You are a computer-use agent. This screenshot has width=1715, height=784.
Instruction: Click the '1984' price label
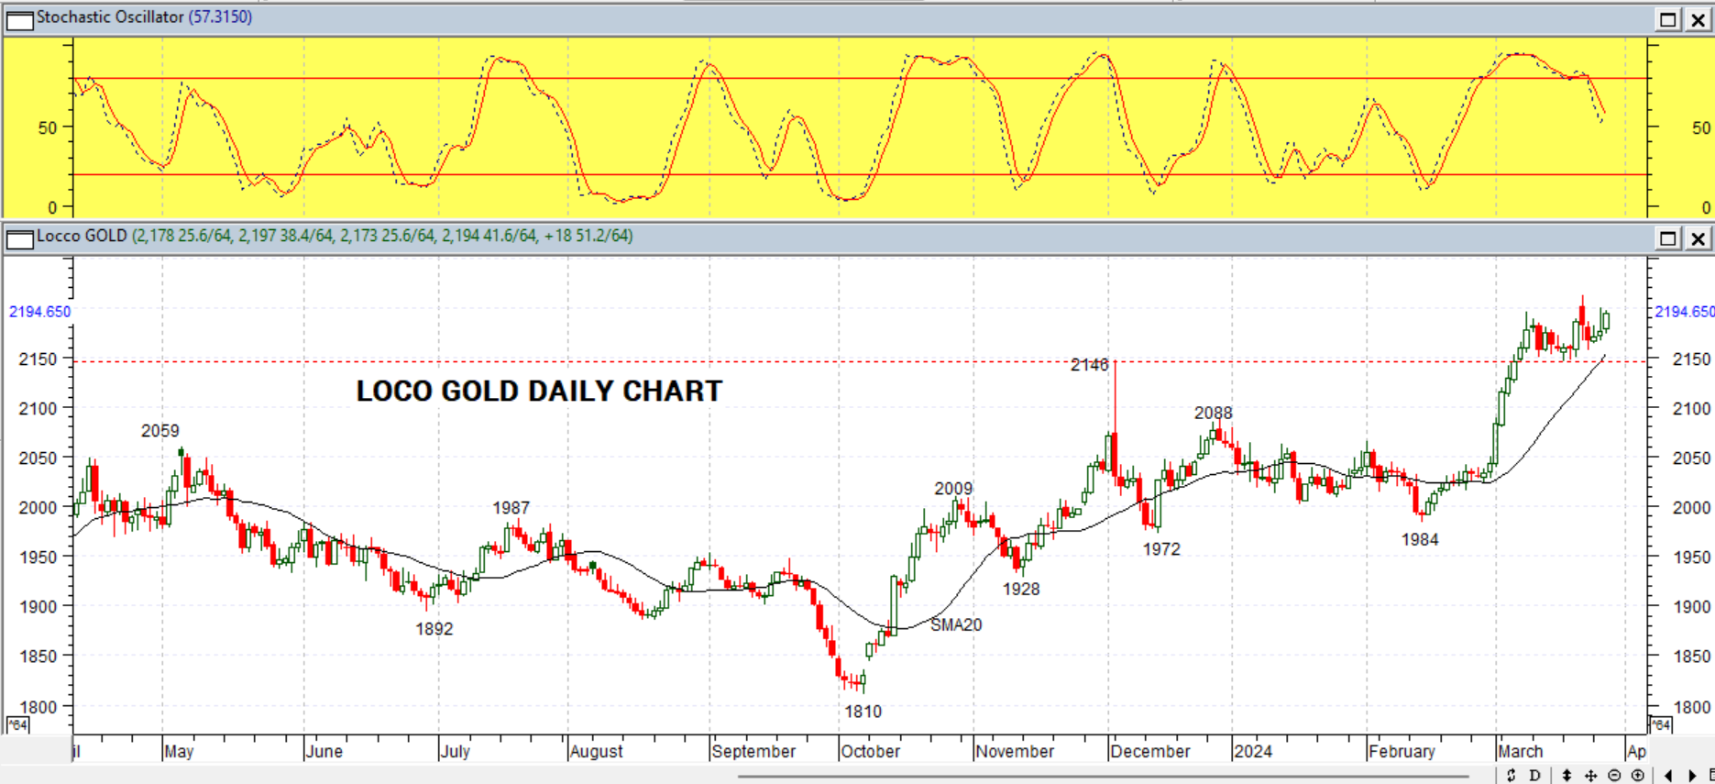(x=1420, y=540)
